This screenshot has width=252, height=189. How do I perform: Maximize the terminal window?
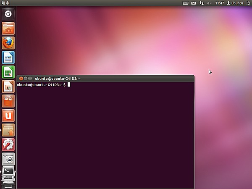click(30, 79)
